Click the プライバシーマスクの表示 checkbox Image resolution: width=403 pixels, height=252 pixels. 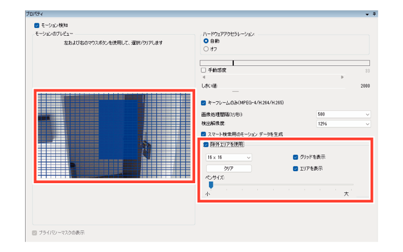point(35,233)
